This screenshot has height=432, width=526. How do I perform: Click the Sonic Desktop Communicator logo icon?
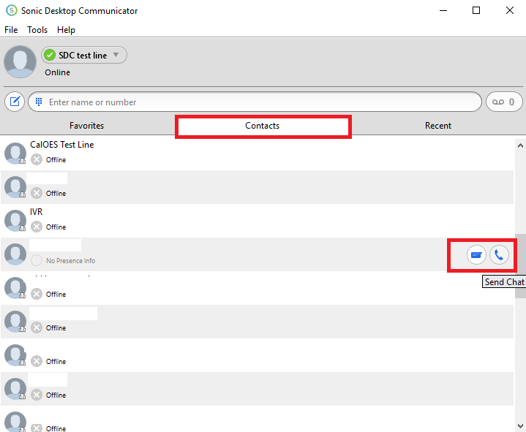pyautogui.click(x=12, y=10)
